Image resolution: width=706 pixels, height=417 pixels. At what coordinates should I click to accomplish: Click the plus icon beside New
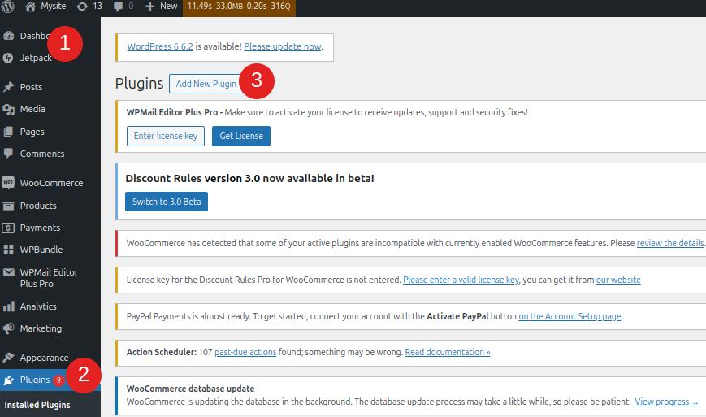click(150, 7)
